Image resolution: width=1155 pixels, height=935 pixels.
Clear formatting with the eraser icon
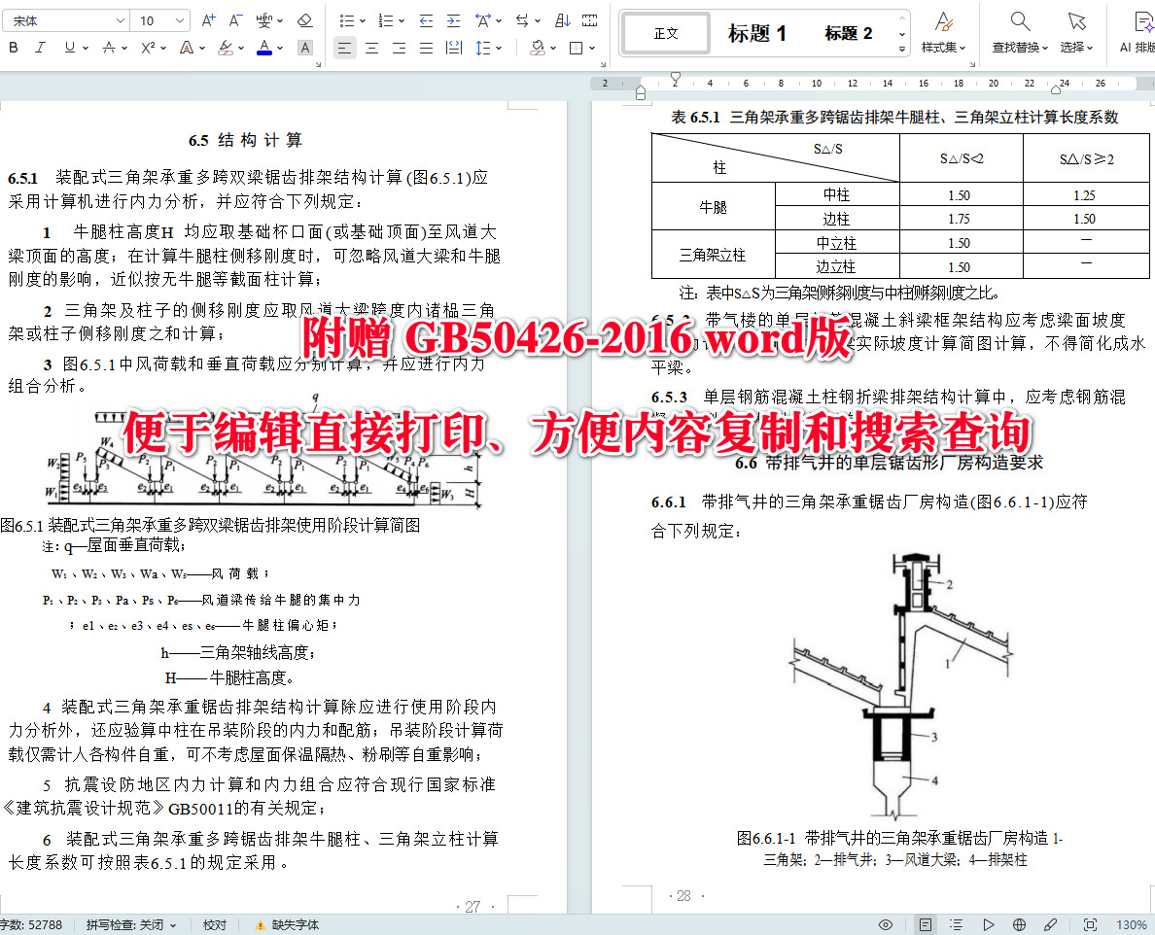click(x=305, y=20)
